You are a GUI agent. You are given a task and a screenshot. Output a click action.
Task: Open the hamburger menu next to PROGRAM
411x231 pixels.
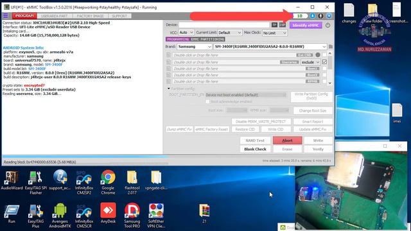click(x=5, y=16)
